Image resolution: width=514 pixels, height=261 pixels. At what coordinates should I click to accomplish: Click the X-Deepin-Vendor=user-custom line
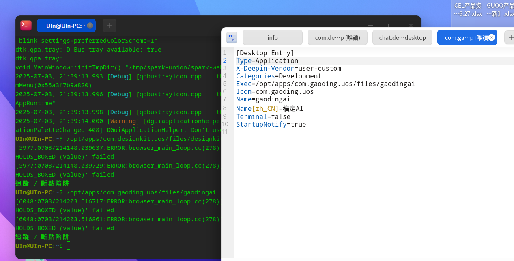288,68
